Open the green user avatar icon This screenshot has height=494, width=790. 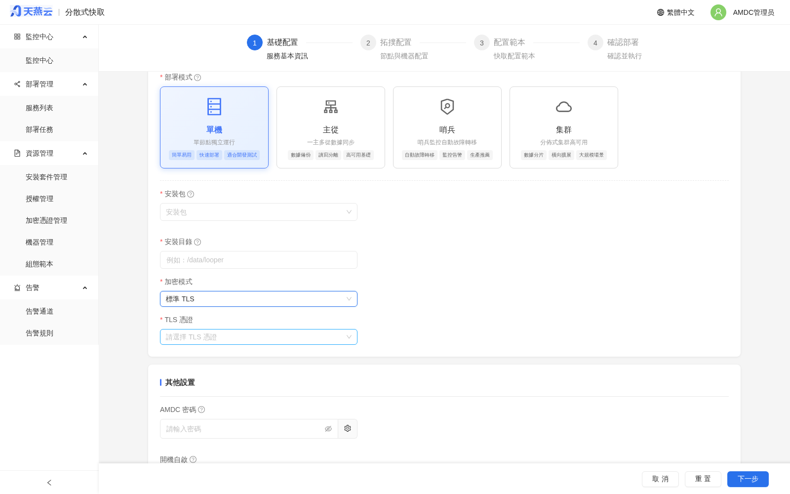tap(718, 12)
